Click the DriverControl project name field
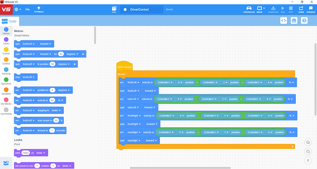The image size is (317, 169). click(x=142, y=10)
